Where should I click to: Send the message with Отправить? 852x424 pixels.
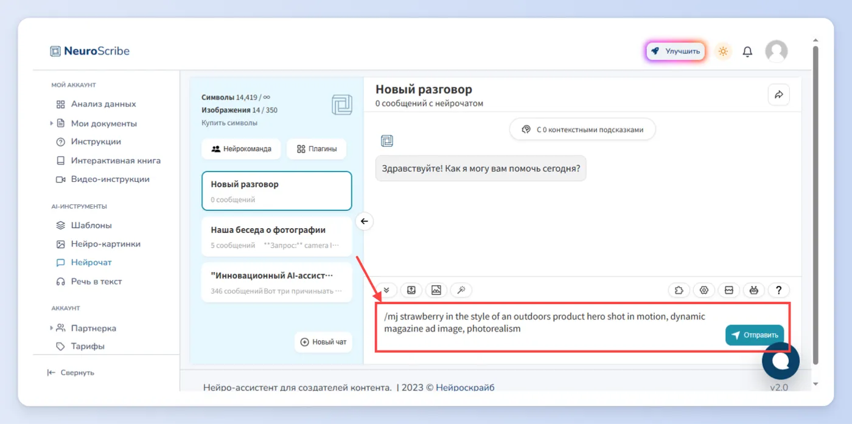[x=755, y=335]
